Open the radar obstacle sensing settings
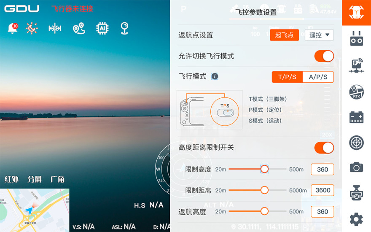This screenshot has width=371, height=232. pyautogui.click(x=356, y=143)
